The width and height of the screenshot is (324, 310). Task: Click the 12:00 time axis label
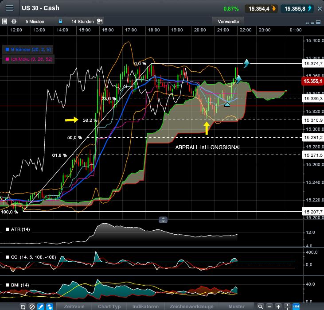click(16, 30)
